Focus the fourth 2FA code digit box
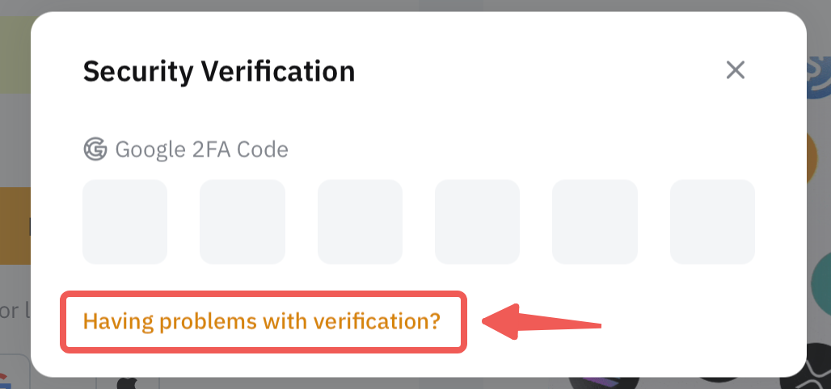The image size is (831, 389). click(x=477, y=222)
